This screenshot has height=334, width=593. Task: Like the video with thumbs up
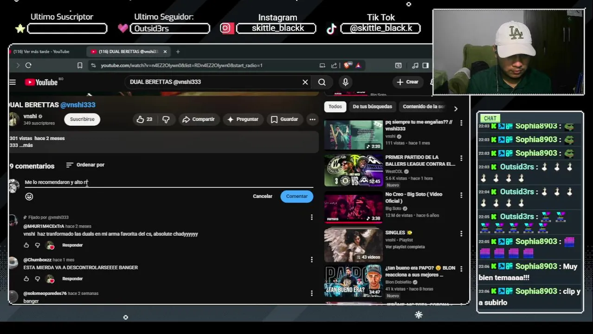pyautogui.click(x=144, y=119)
